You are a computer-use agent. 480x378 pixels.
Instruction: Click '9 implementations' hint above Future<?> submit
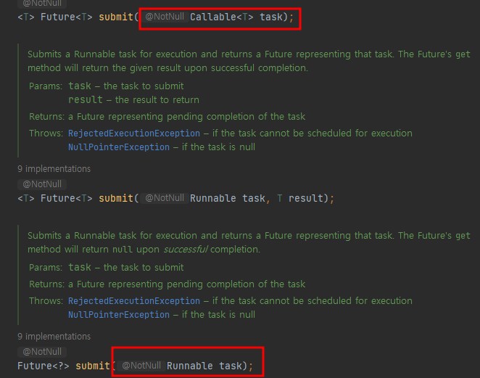(54, 337)
